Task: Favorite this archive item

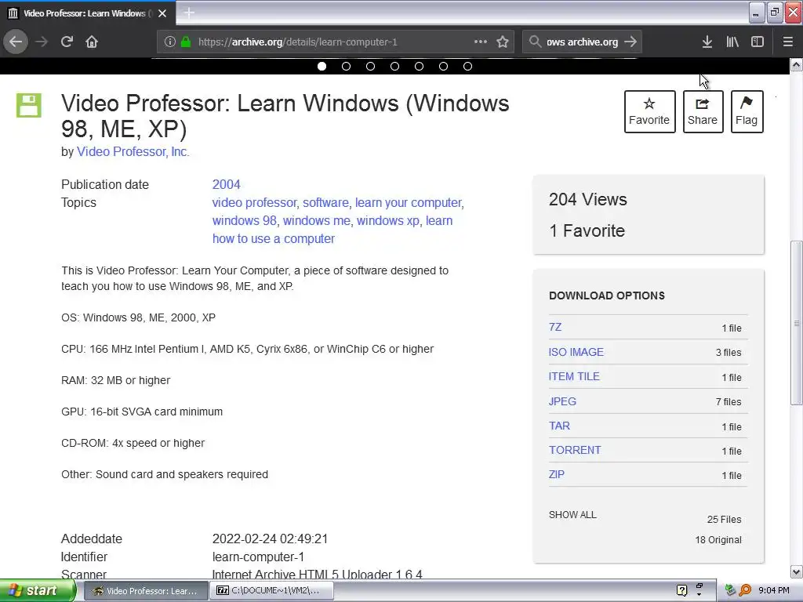Action: (x=649, y=111)
